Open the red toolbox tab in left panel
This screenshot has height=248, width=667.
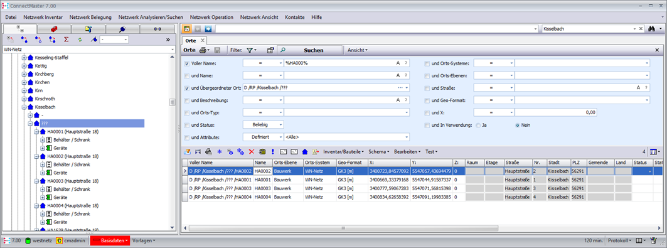click(x=54, y=29)
